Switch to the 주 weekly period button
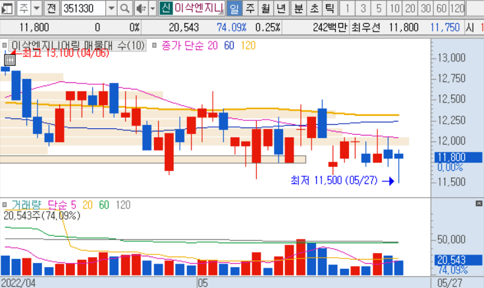 tap(250, 9)
